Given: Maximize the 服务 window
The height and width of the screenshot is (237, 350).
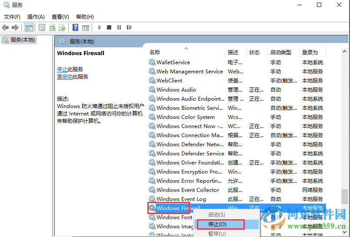Looking at the screenshot, I should (319, 5).
